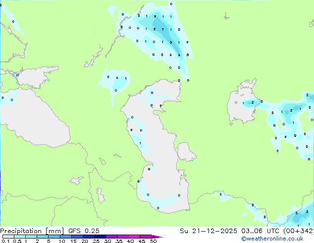Screen dimensions: 314x243
Task: Click the '03..06 UTC' time text
Action: (x=260, y=231)
